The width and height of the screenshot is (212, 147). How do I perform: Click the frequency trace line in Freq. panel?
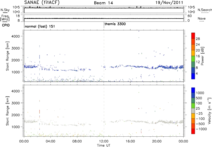point(104,18)
